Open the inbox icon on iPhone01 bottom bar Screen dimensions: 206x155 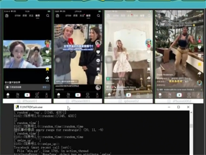point(37,95)
